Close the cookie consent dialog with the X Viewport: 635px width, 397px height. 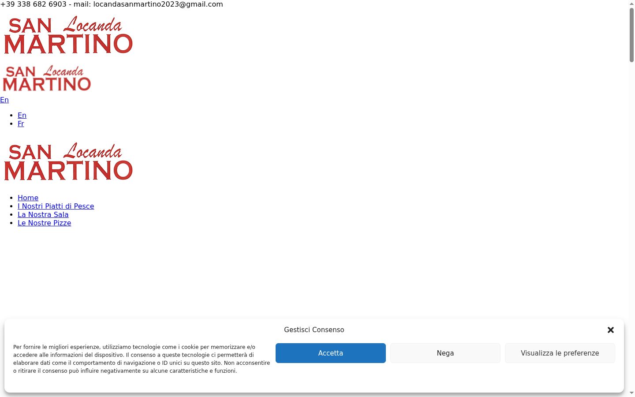pyautogui.click(x=611, y=330)
